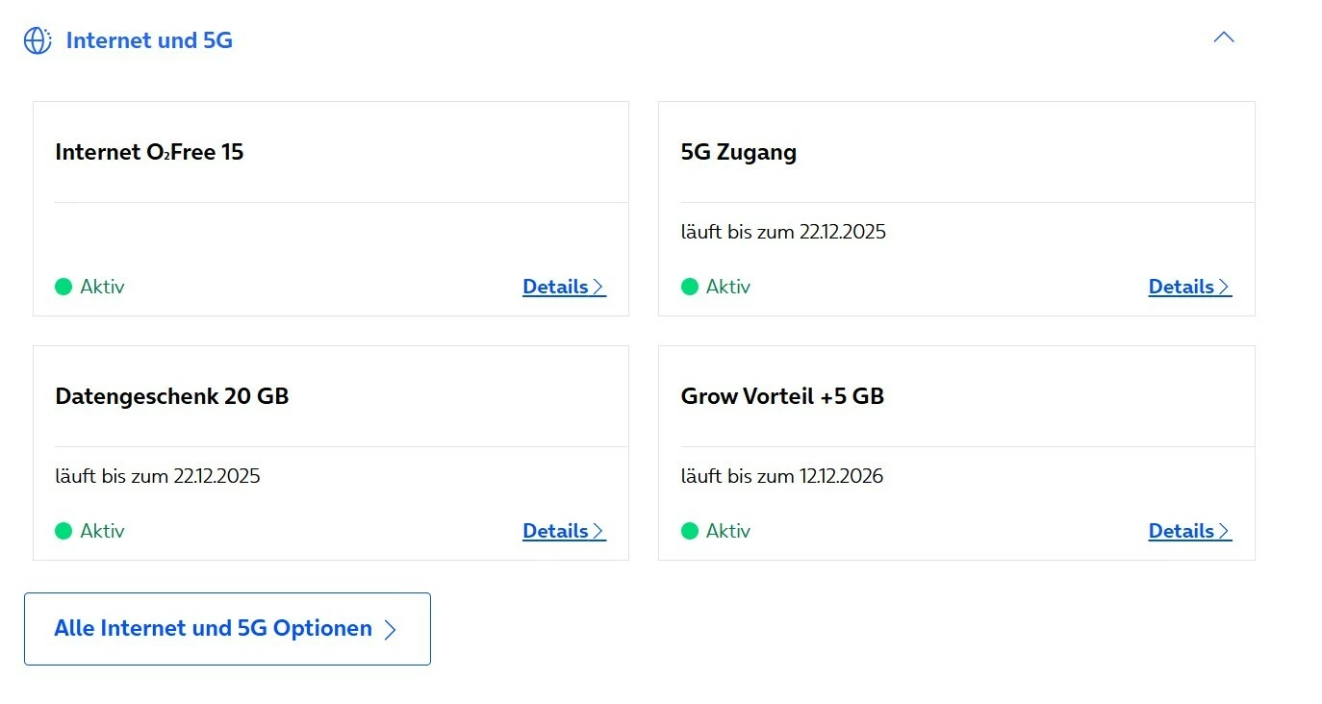Click the Datengeschenk 20 GB card title
The image size is (1322, 704).
(172, 396)
